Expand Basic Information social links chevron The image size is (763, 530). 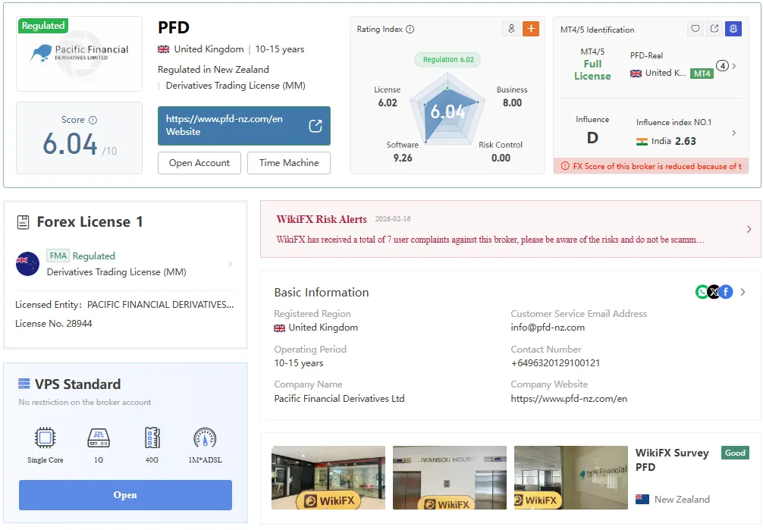coord(743,292)
